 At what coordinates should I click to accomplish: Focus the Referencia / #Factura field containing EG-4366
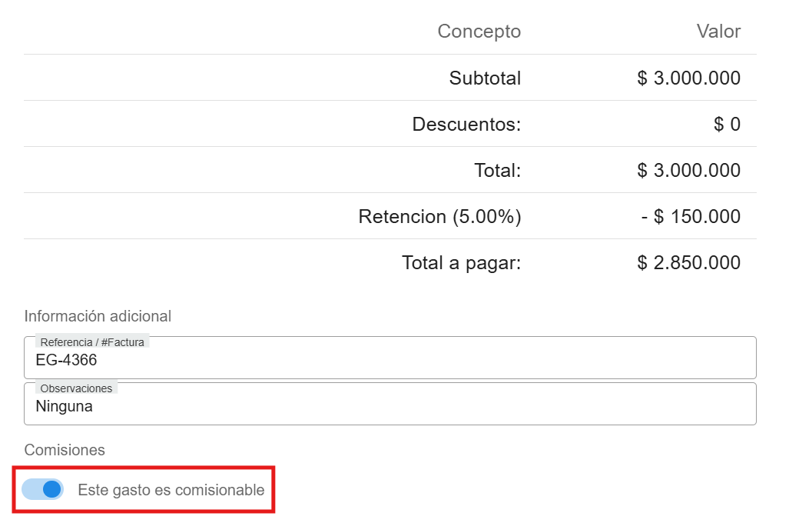click(390, 361)
